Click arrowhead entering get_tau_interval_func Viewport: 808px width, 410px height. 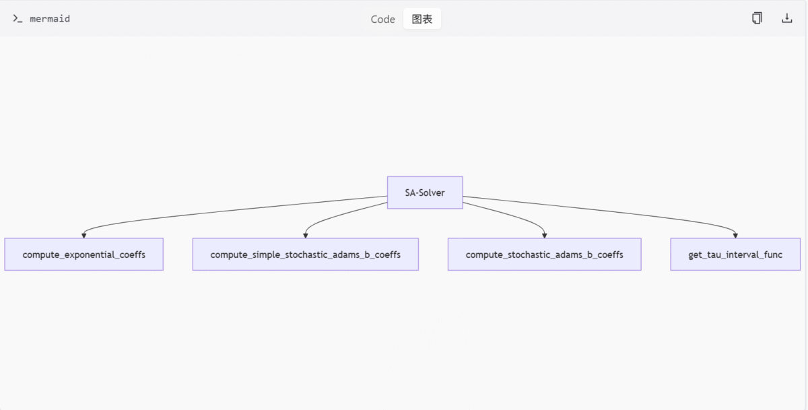pos(735,236)
